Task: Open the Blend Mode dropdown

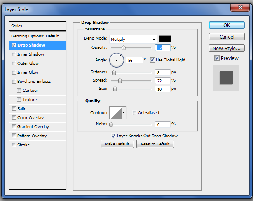Action: 133,39
